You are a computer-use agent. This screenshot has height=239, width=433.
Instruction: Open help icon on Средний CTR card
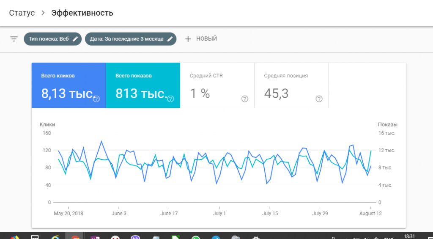(245, 99)
